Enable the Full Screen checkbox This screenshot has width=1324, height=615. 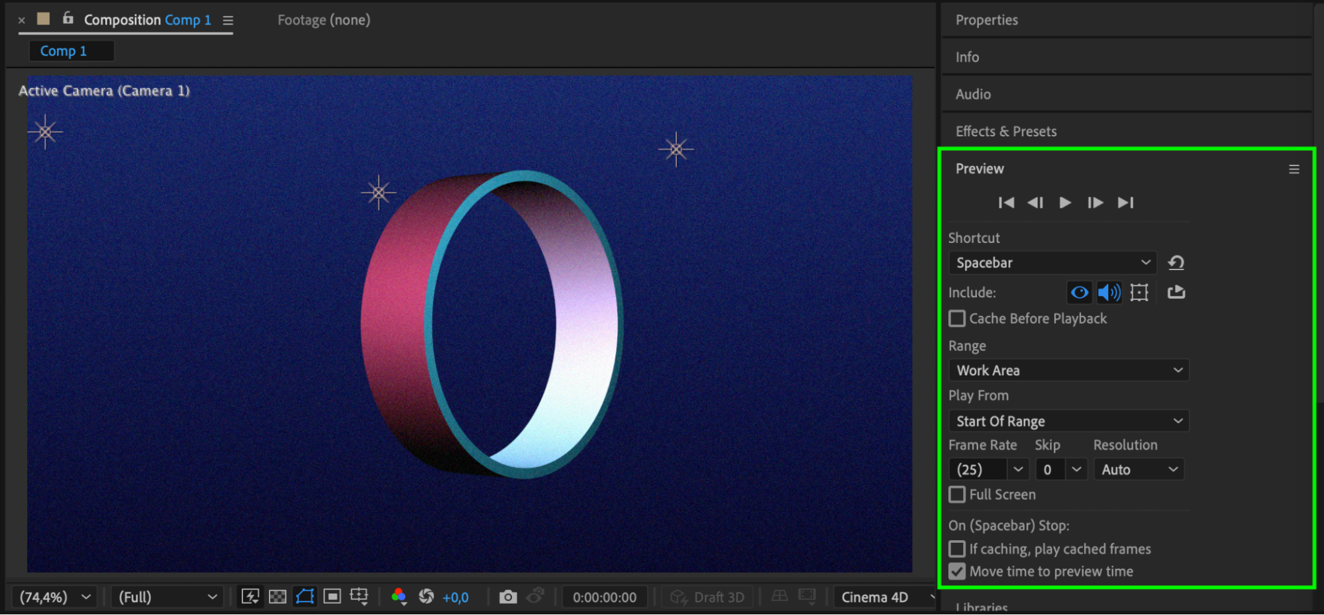click(957, 495)
